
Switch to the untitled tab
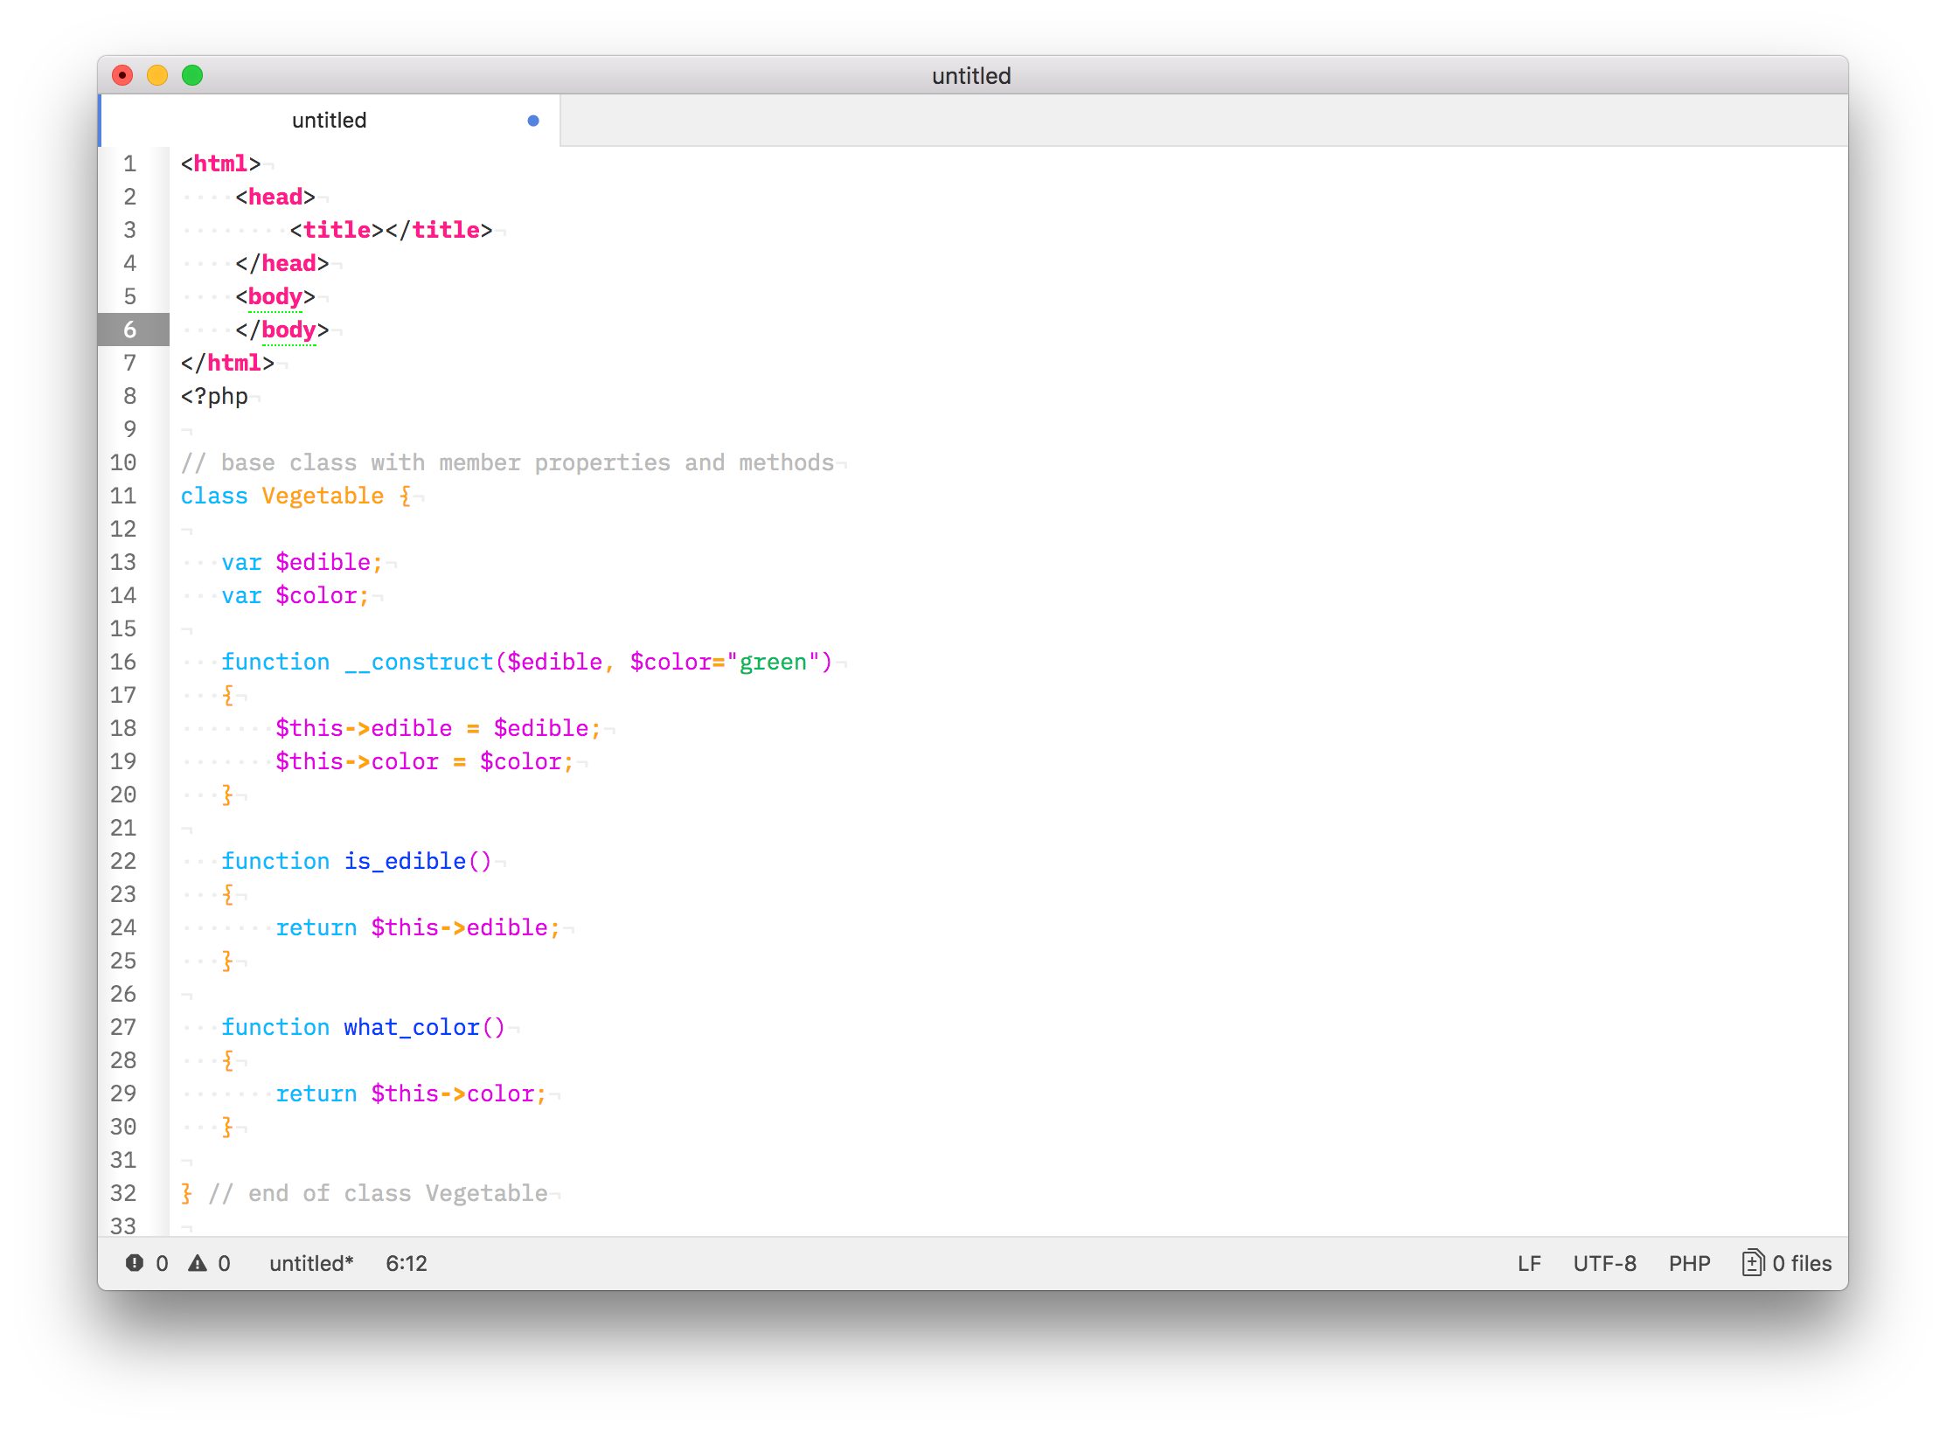coord(329,121)
